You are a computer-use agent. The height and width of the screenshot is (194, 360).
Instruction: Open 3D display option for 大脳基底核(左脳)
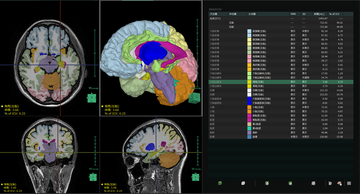click(304, 99)
